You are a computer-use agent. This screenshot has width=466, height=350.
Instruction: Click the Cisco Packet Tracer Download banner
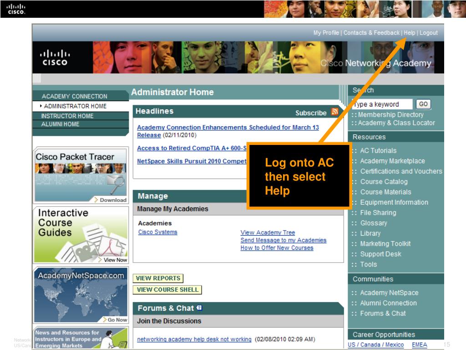click(81, 175)
